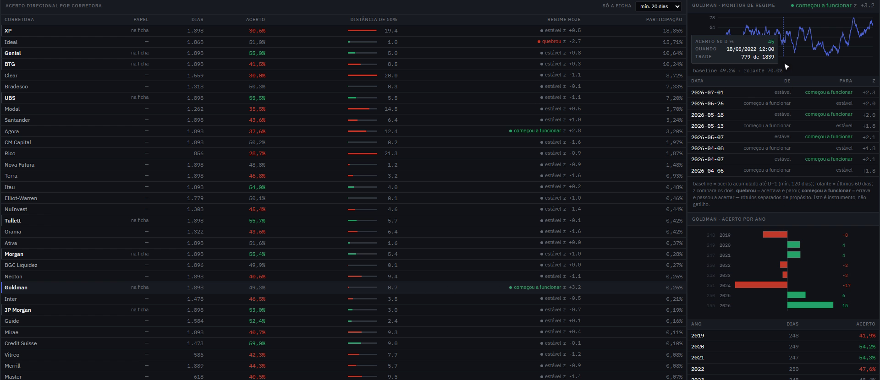Click the 41,9% value for year 2019
Viewport: 880px width, 380px height.
pyautogui.click(x=867, y=336)
